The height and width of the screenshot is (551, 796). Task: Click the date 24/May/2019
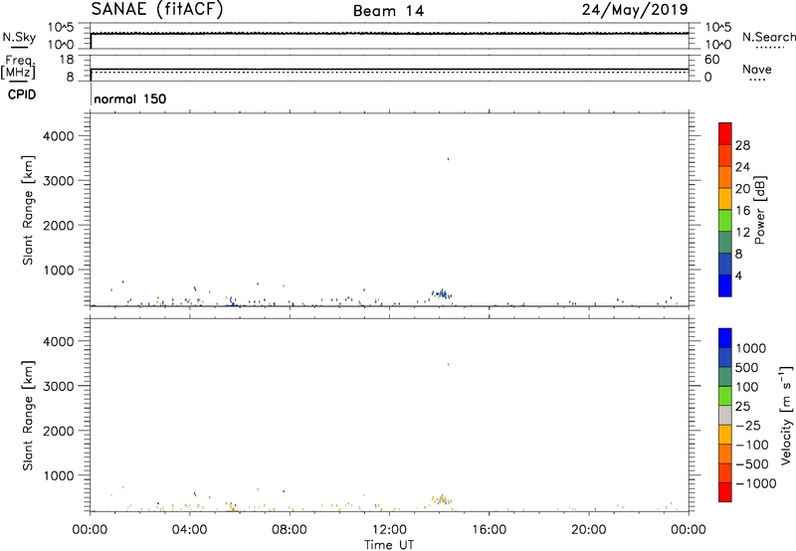click(635, 9)
